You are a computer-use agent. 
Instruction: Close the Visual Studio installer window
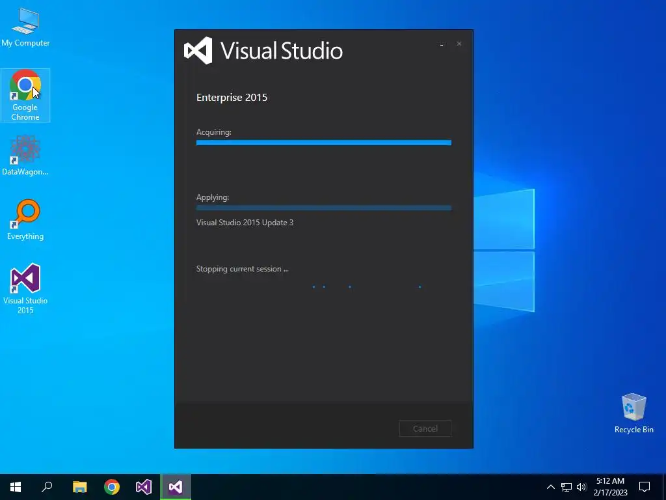459,44
